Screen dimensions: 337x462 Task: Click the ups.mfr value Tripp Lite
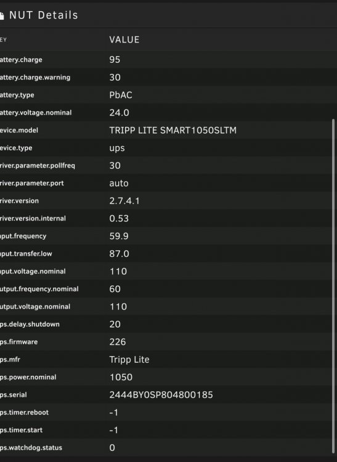(129, 360)
